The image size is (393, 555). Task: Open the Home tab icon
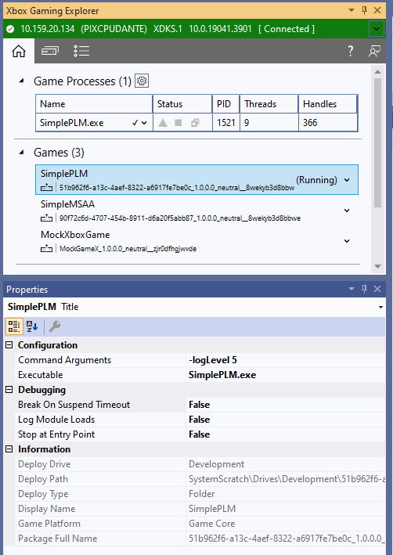point(19,52)
